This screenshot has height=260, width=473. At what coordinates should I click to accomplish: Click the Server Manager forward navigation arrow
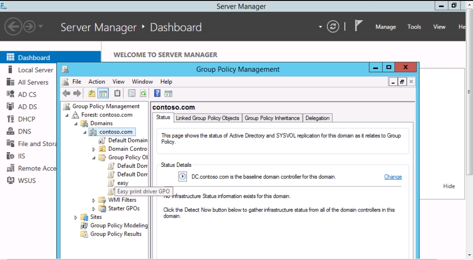point(29,27)
